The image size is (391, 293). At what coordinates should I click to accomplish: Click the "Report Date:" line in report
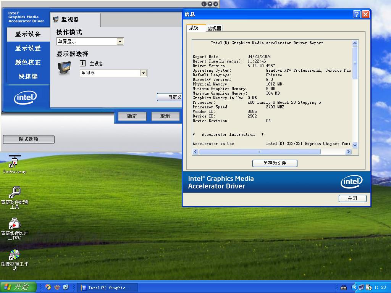click(x=231, y=56)
